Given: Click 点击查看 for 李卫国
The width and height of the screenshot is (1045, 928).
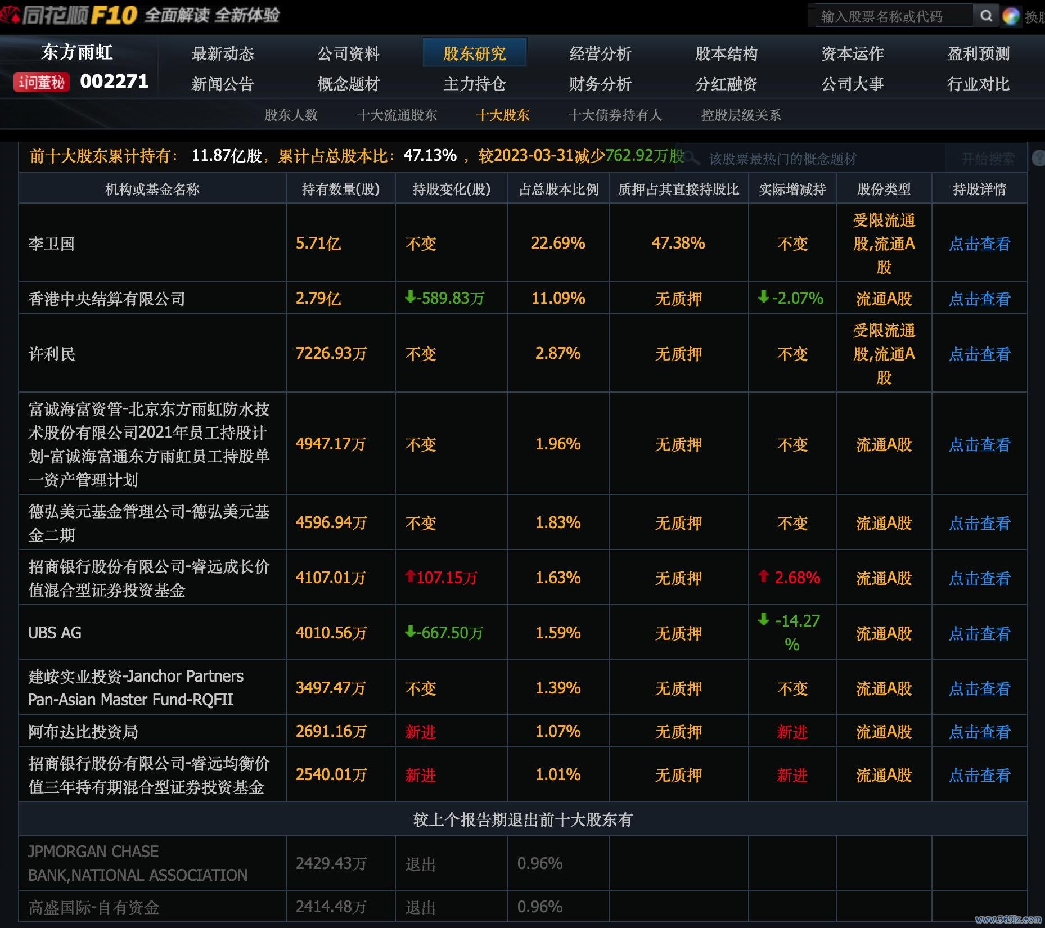Looking at the screenshot, I should tap(979, 244).
